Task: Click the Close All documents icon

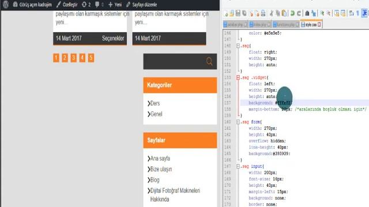Action: coord(257,13)
